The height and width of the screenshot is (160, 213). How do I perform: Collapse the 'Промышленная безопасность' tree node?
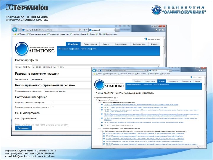pyautogui.click(x=97, y=100)
